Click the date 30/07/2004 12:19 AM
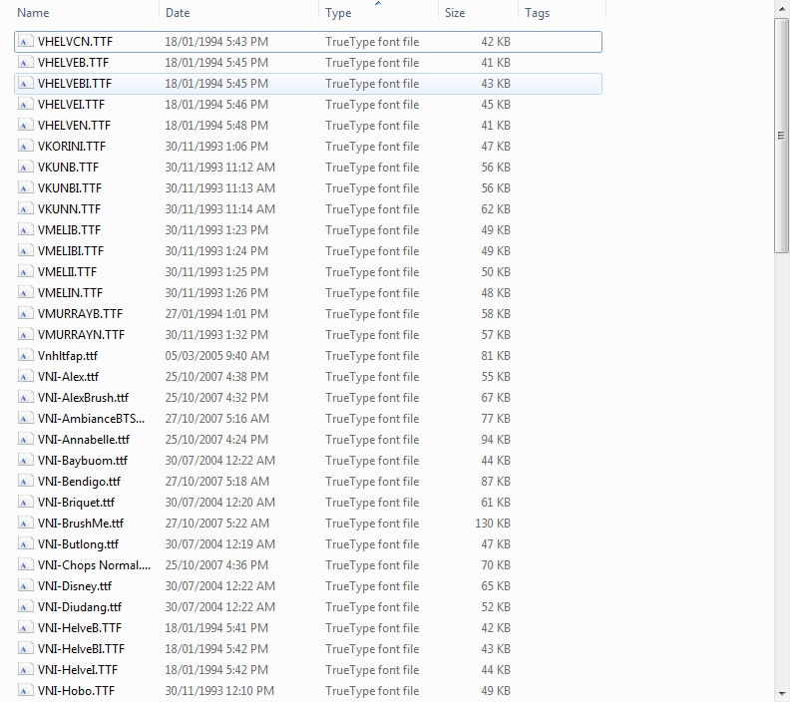790x702 pixels. click(x=220, y=544)
